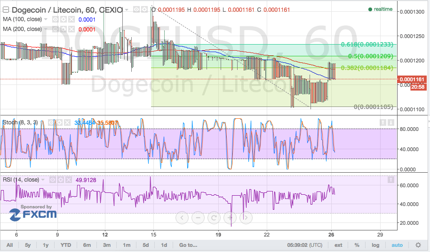Remove the MA (100, close) indicator
This screenshot has height=252, width=430.
point(72,19)
